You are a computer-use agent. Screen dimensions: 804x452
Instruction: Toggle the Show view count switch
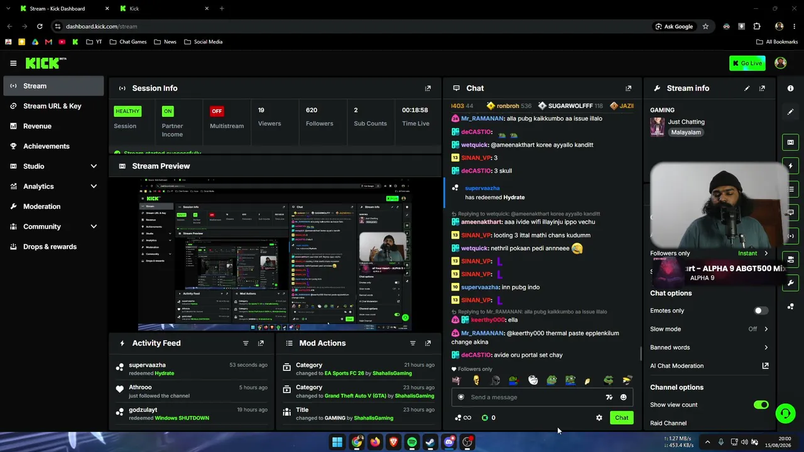(761, 405)
